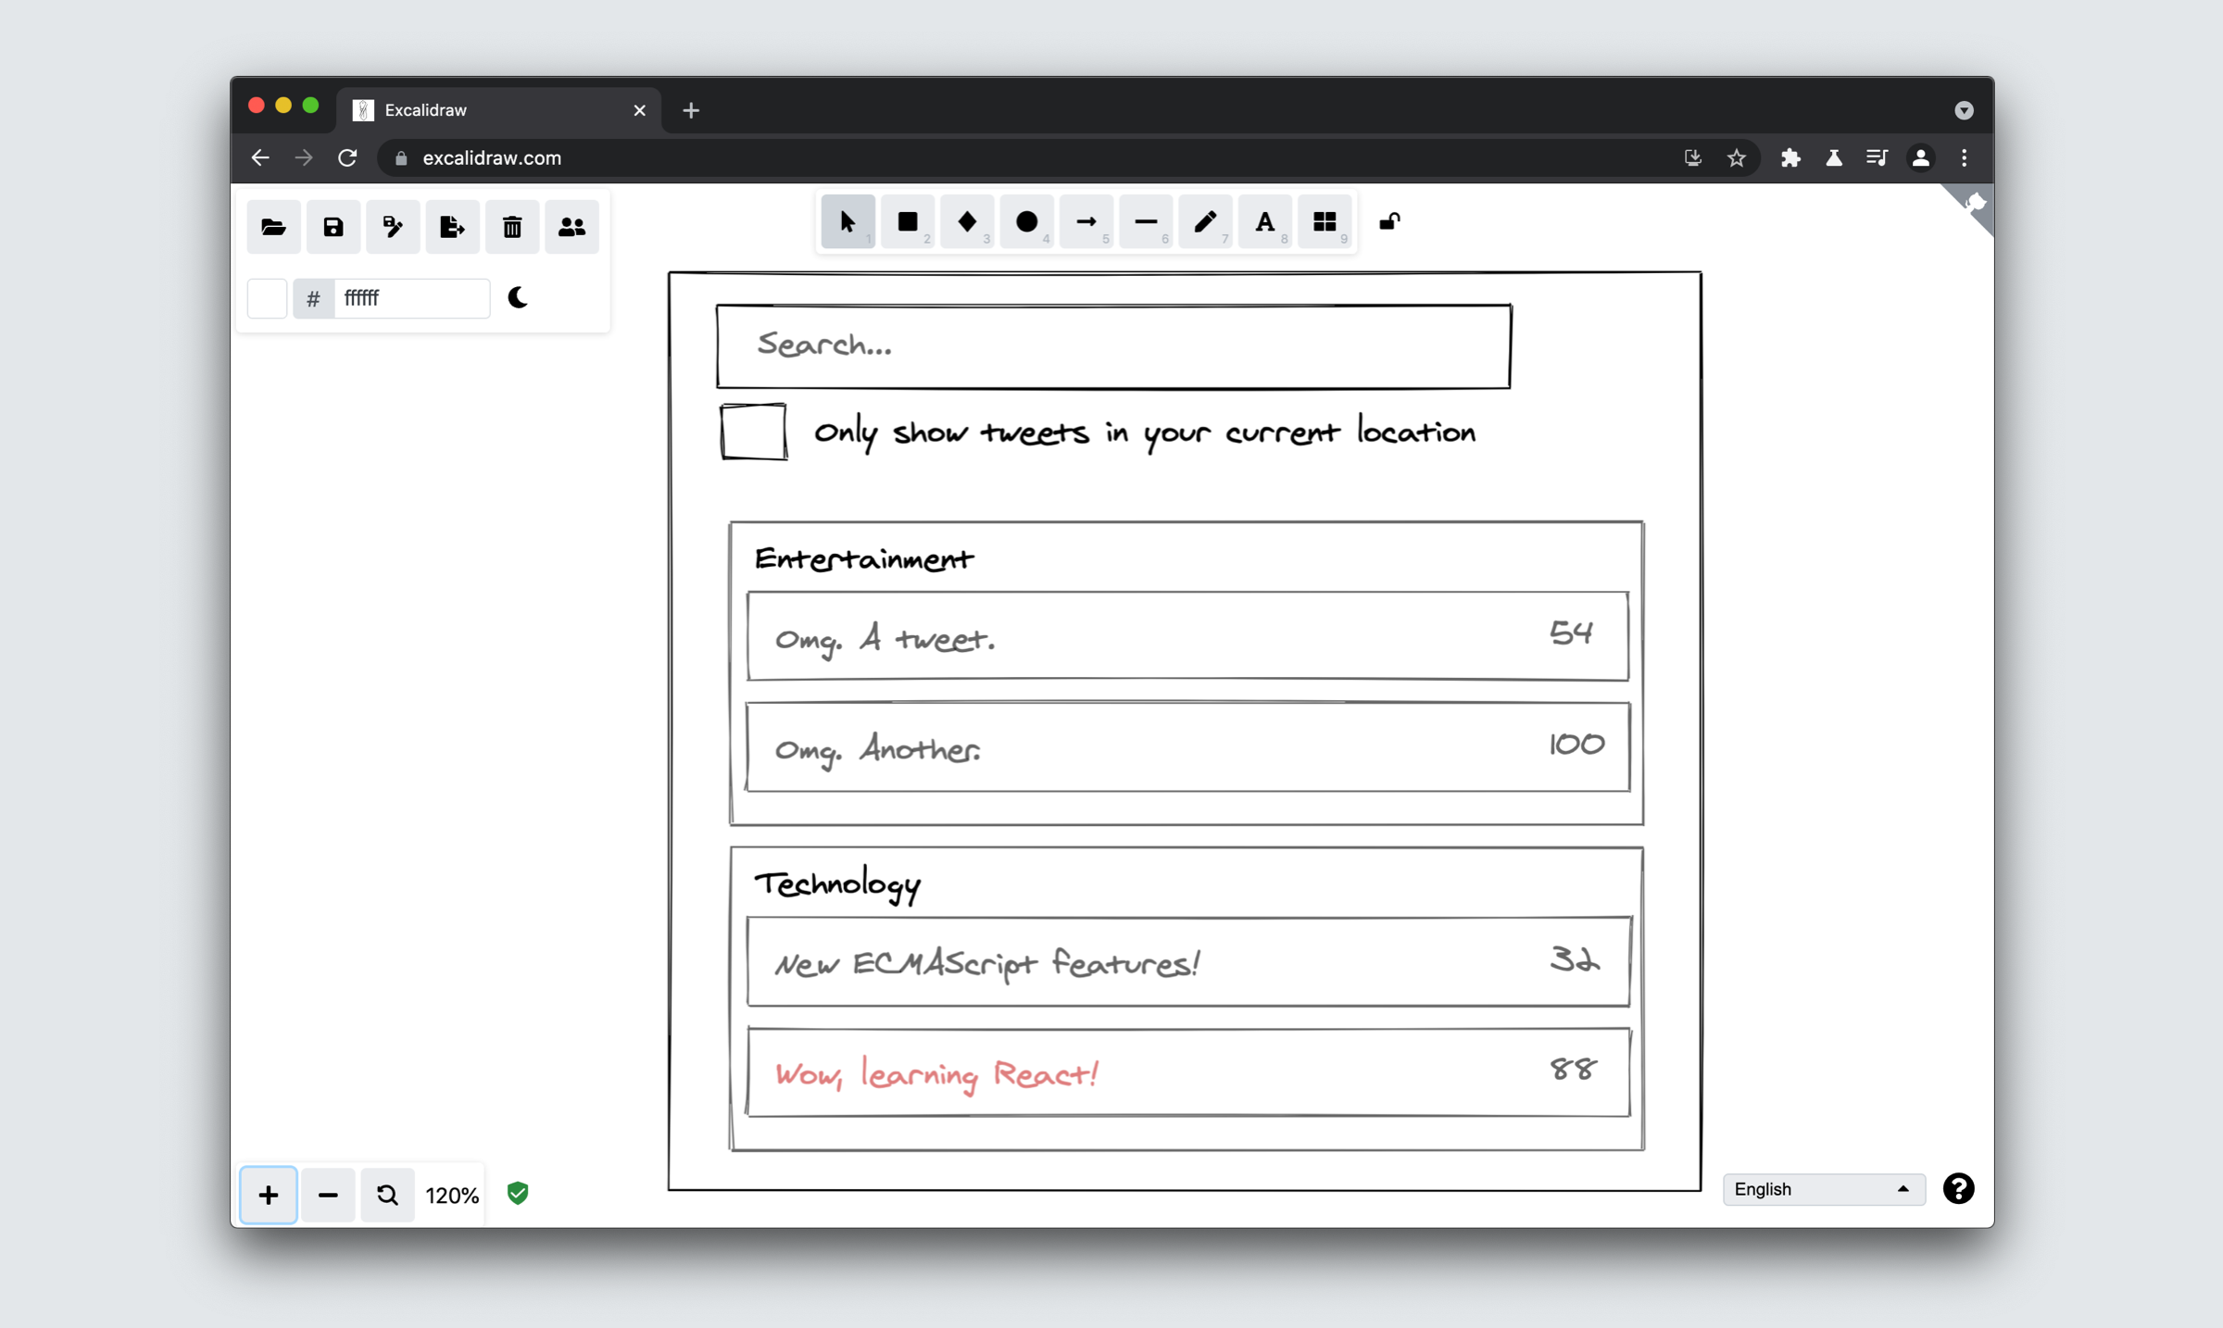Open the shape Library tool

(x=1325, y=222)
